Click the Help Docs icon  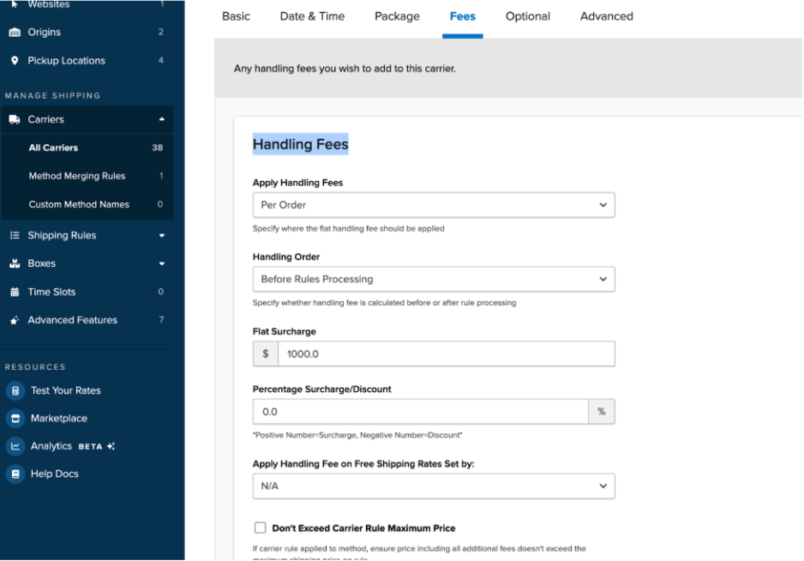click(x=15, y=474)
